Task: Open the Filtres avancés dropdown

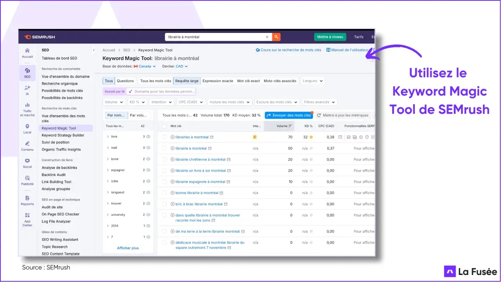Action: (319, 102)
